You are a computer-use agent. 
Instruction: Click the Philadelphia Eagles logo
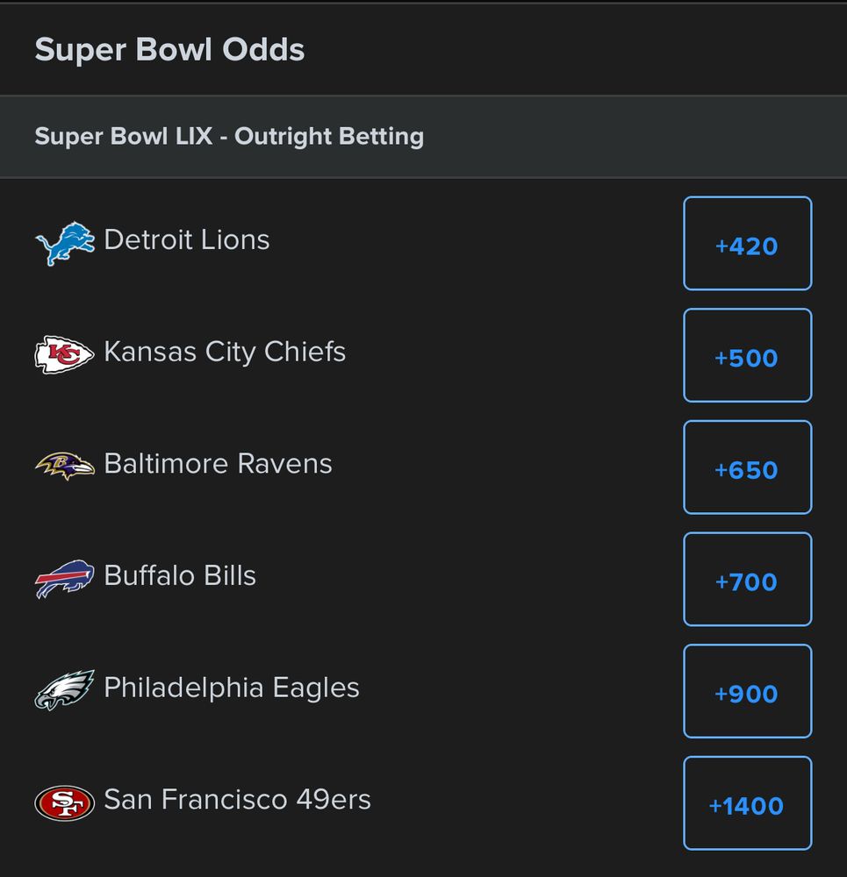click(x=64, y=689)
